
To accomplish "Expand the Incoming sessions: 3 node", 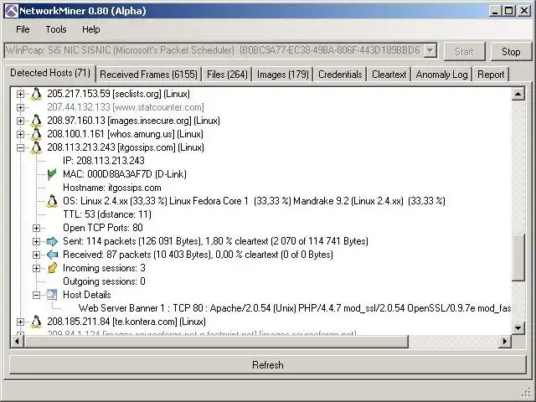I will 36,268.
